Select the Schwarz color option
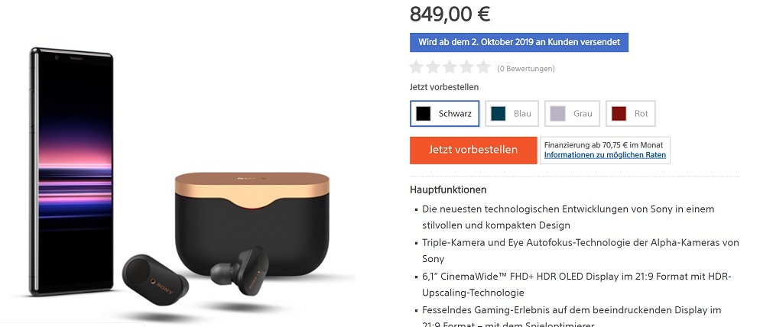 coord(444,114)
